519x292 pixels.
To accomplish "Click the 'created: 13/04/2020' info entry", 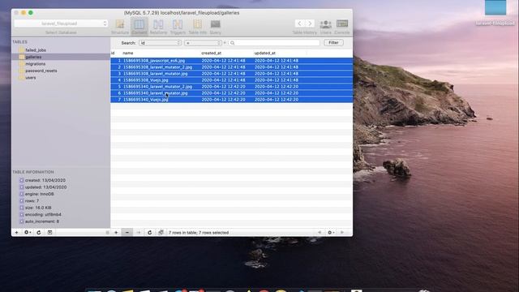I will pyautogui.click(x=45, y=180).
